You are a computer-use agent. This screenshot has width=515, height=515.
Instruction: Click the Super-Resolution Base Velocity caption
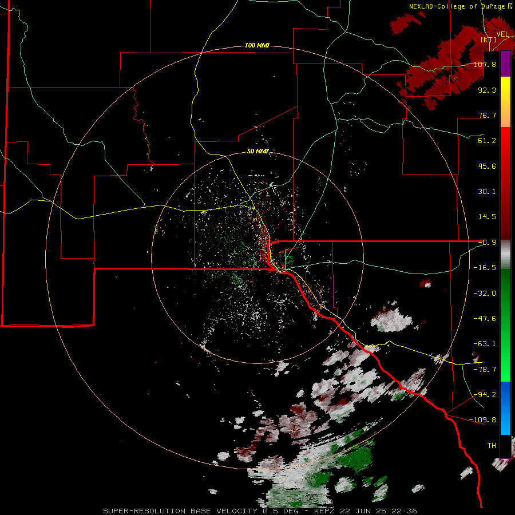pos(260,511)
